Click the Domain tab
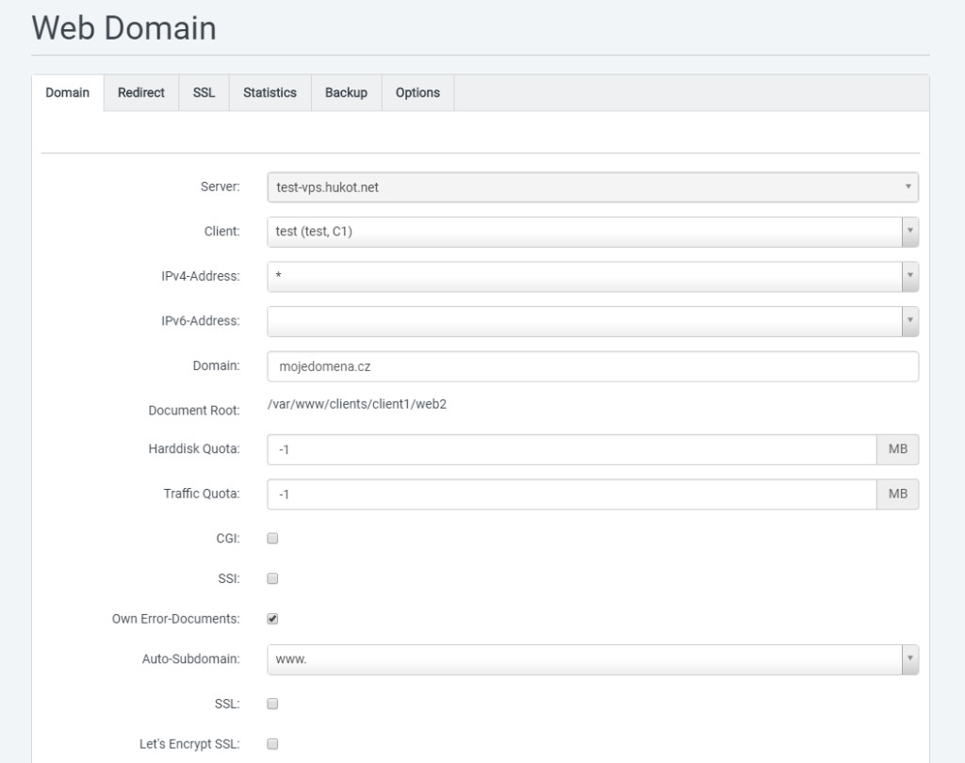The height and width of the screenshot is (763, 965). pos(68,93)
